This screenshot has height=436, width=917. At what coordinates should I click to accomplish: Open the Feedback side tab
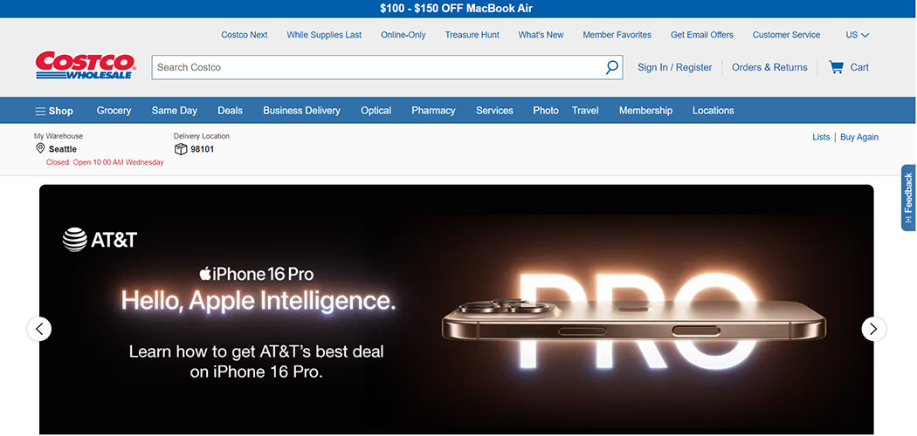(x=908, y=197)
